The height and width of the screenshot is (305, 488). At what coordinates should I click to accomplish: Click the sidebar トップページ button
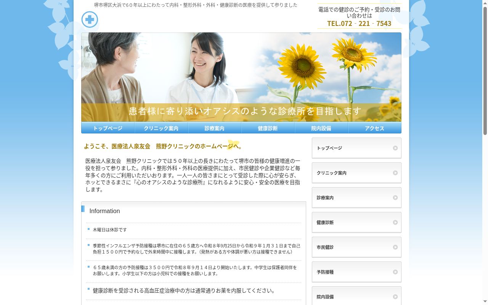tap(356, 148)
